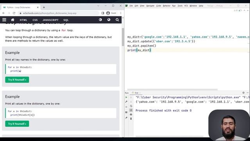Click the editor horizontal scrollbar
This screenshot has width=250, height=141.
(172, 90)
